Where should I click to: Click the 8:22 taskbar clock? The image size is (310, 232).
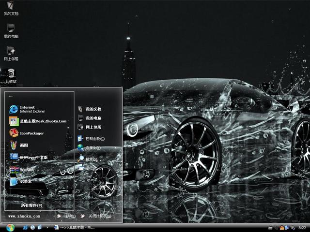coord(302,228)
